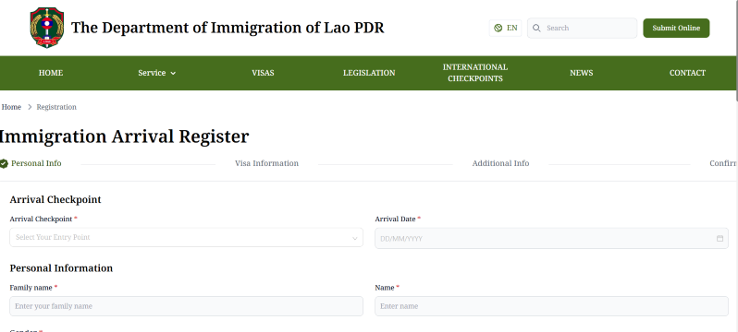Viewport: 738px width, 332px height.
Task: Open the calendar icon in Arrival Date
Action: (720, 238)
